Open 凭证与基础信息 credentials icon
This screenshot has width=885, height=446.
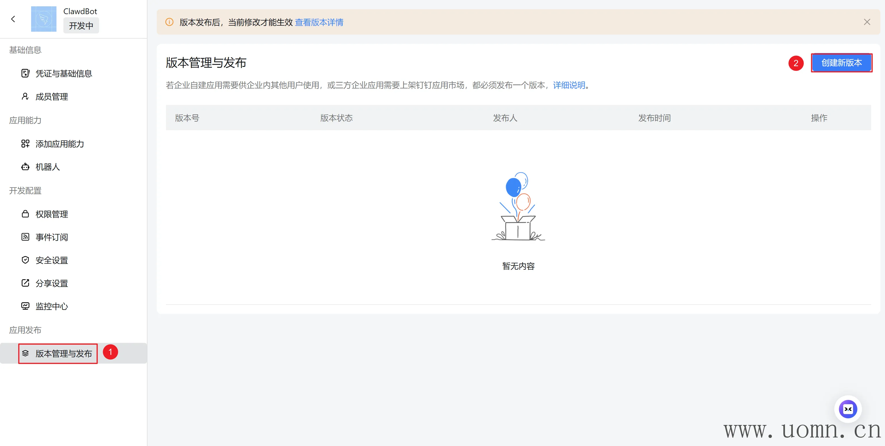[25, 73]
